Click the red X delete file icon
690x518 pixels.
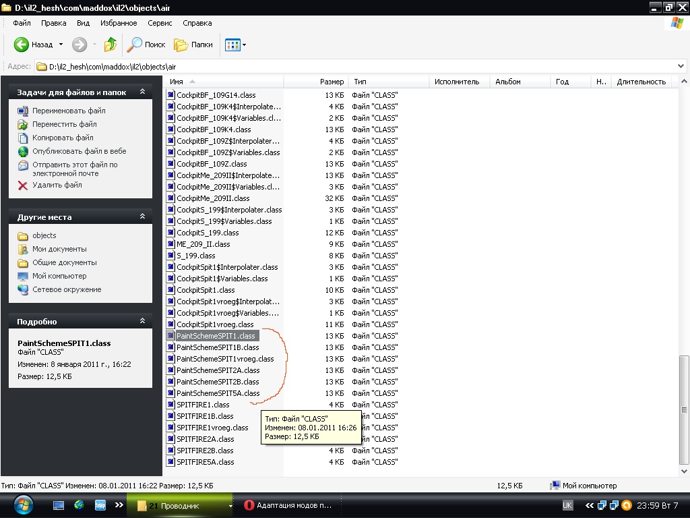pos(23,185)
